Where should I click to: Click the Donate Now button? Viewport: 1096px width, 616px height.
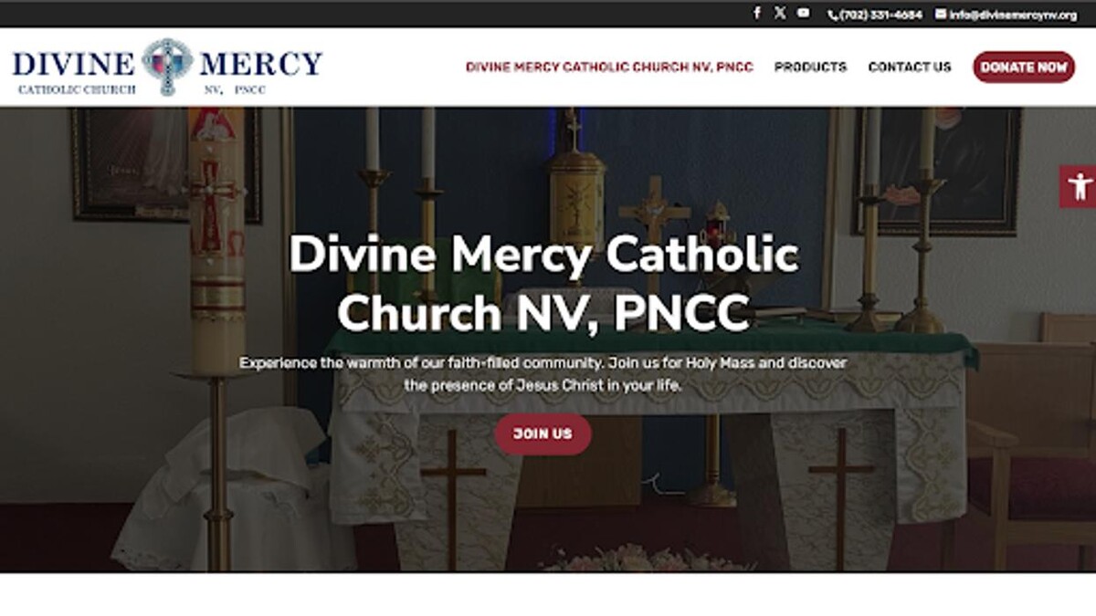pos(1024,67)
